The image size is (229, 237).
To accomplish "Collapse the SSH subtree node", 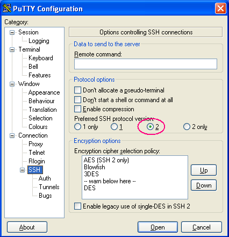I will coord(22,170).
